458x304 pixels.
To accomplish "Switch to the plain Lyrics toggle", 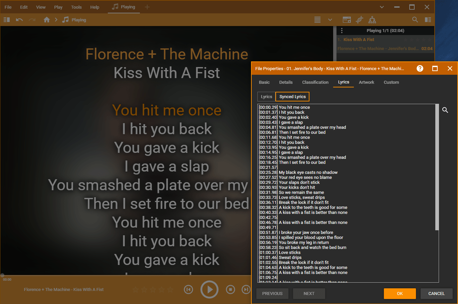I will click(266, 97).
